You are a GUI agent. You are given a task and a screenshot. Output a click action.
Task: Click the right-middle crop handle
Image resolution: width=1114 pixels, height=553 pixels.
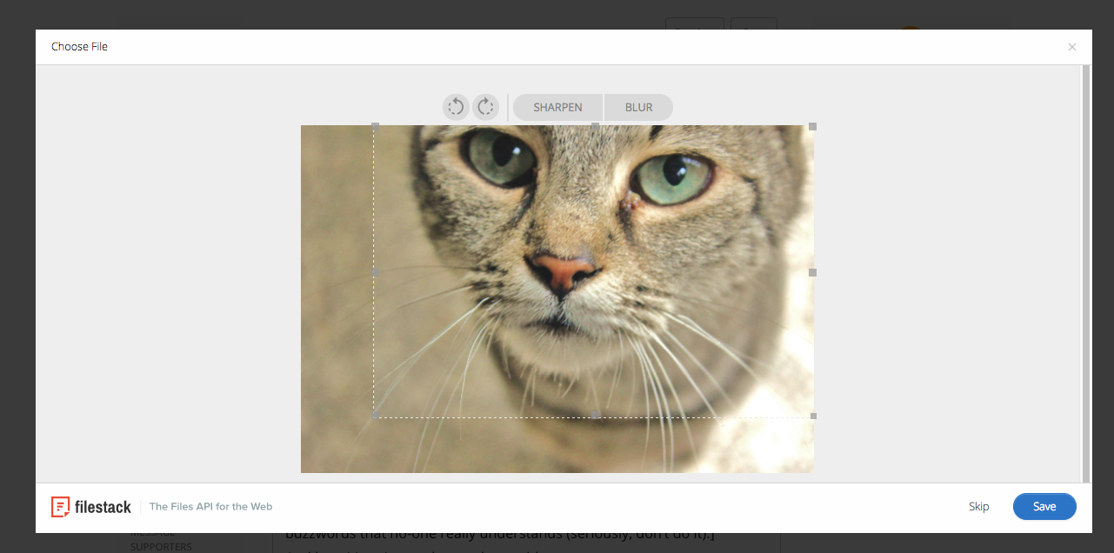(813, 272)
